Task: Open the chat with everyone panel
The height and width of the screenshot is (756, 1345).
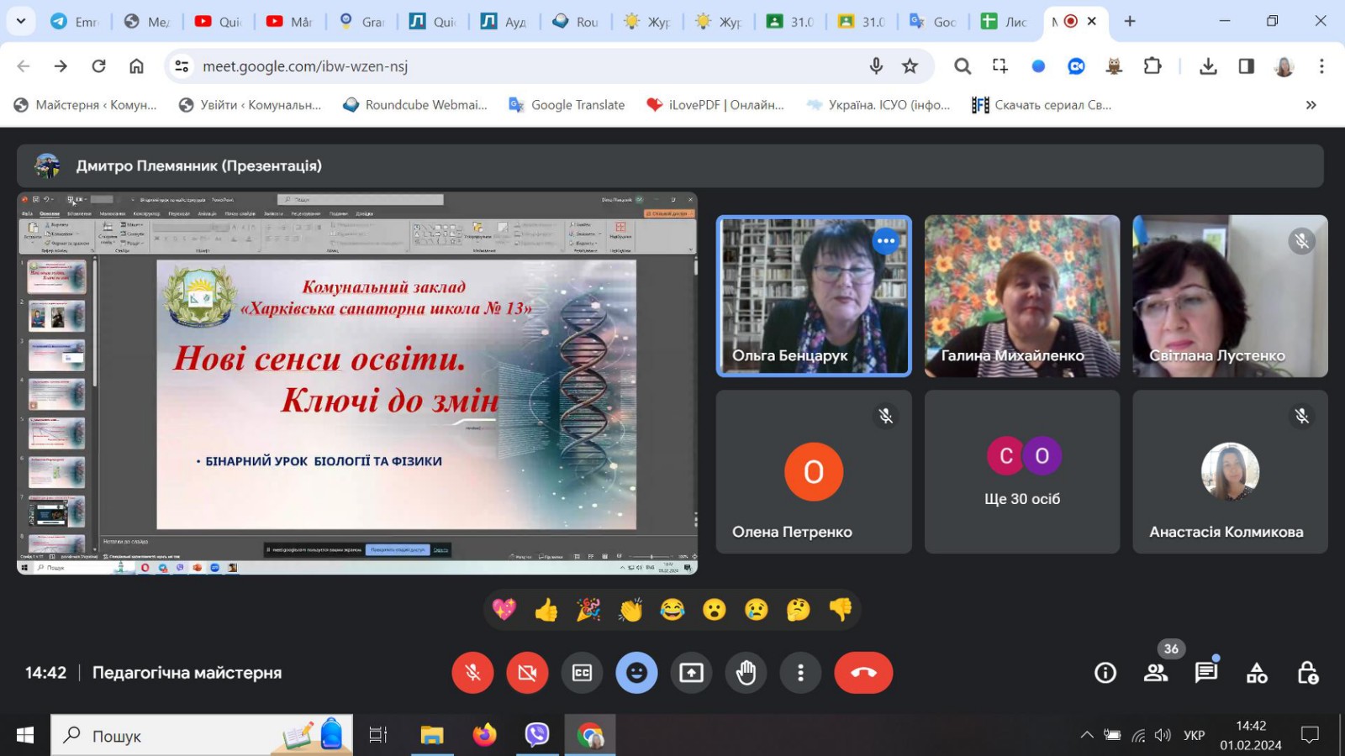Action: pyautogui.click(x=1206, y=673)
